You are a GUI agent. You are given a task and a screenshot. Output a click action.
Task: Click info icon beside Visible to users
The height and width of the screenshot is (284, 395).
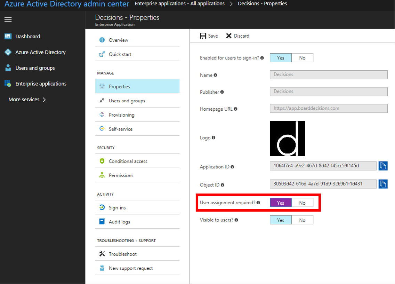coord(236,220)
